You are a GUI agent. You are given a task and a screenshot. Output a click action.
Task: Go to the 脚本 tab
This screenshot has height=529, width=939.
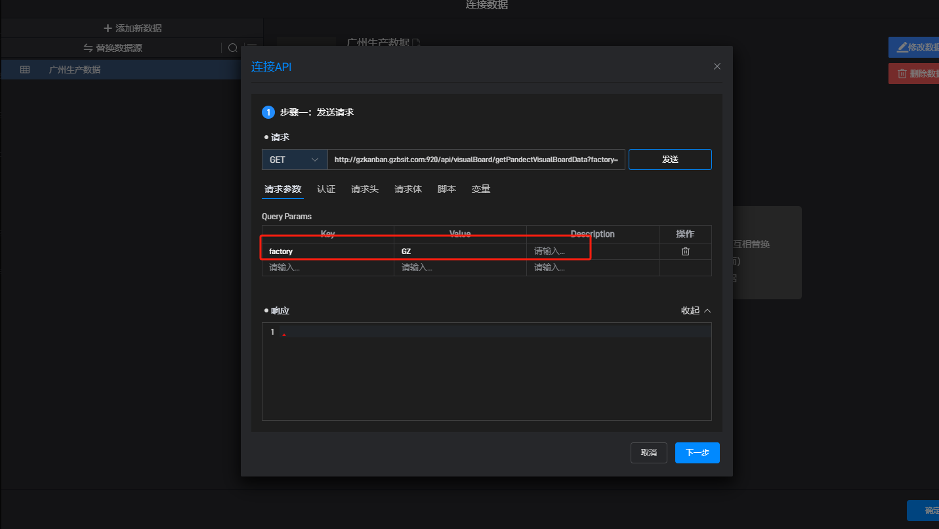pos(447,189)
